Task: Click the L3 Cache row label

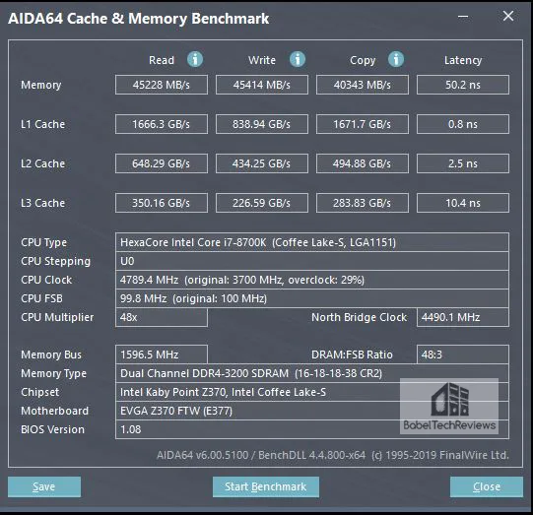Action: pos(42,203)
